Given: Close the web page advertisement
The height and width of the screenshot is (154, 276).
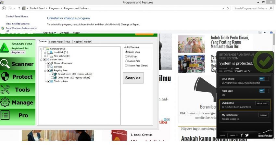Looking at the screenshot, I should [x=168, y=119].
